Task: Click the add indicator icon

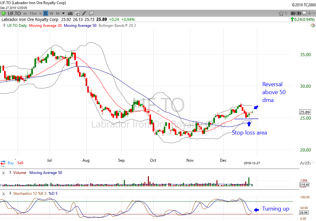Action: pos(77,14)
